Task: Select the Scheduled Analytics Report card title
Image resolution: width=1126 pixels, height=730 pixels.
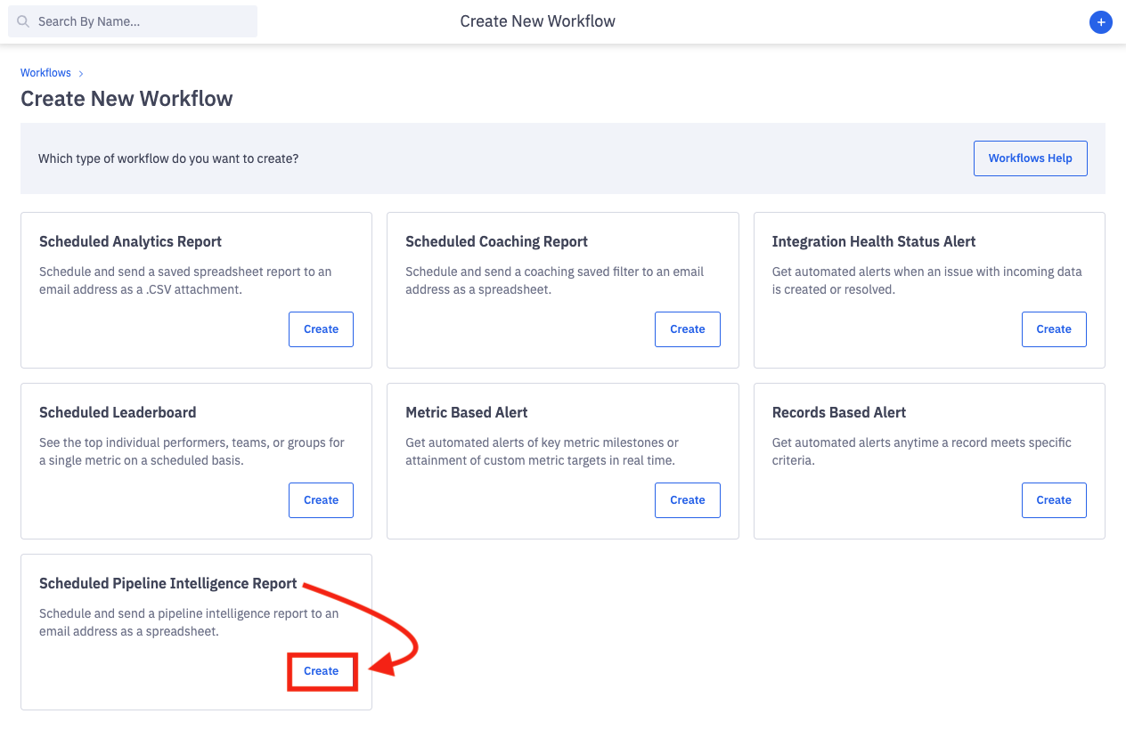Action: pyautogui.click(x=130, y=241)
